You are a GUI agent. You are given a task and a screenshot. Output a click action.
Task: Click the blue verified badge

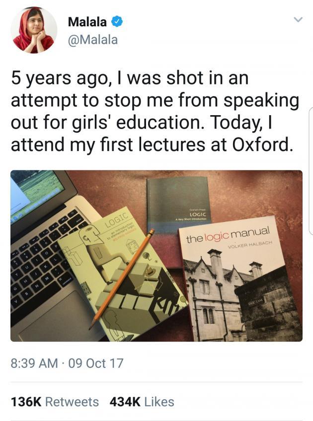(117, 22)
